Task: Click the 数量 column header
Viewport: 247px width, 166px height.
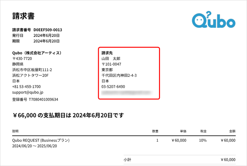Action: tap(155, 131)
